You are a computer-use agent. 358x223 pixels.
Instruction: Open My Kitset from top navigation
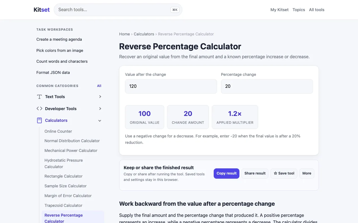[x=279, y=10]
